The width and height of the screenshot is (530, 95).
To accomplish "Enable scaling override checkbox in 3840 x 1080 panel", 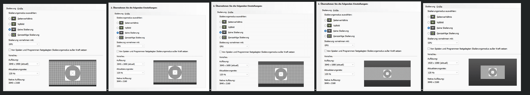I will [326, 51].
